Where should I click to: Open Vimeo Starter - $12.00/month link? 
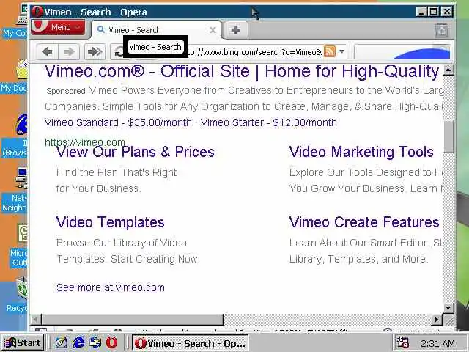tap(269, 122)
